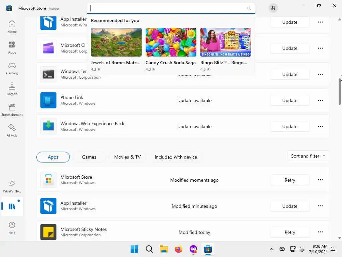Click the clock showing 9:38 AM
Image resolution: width=342 pixels, height=257 pixels.
(320, 246)
